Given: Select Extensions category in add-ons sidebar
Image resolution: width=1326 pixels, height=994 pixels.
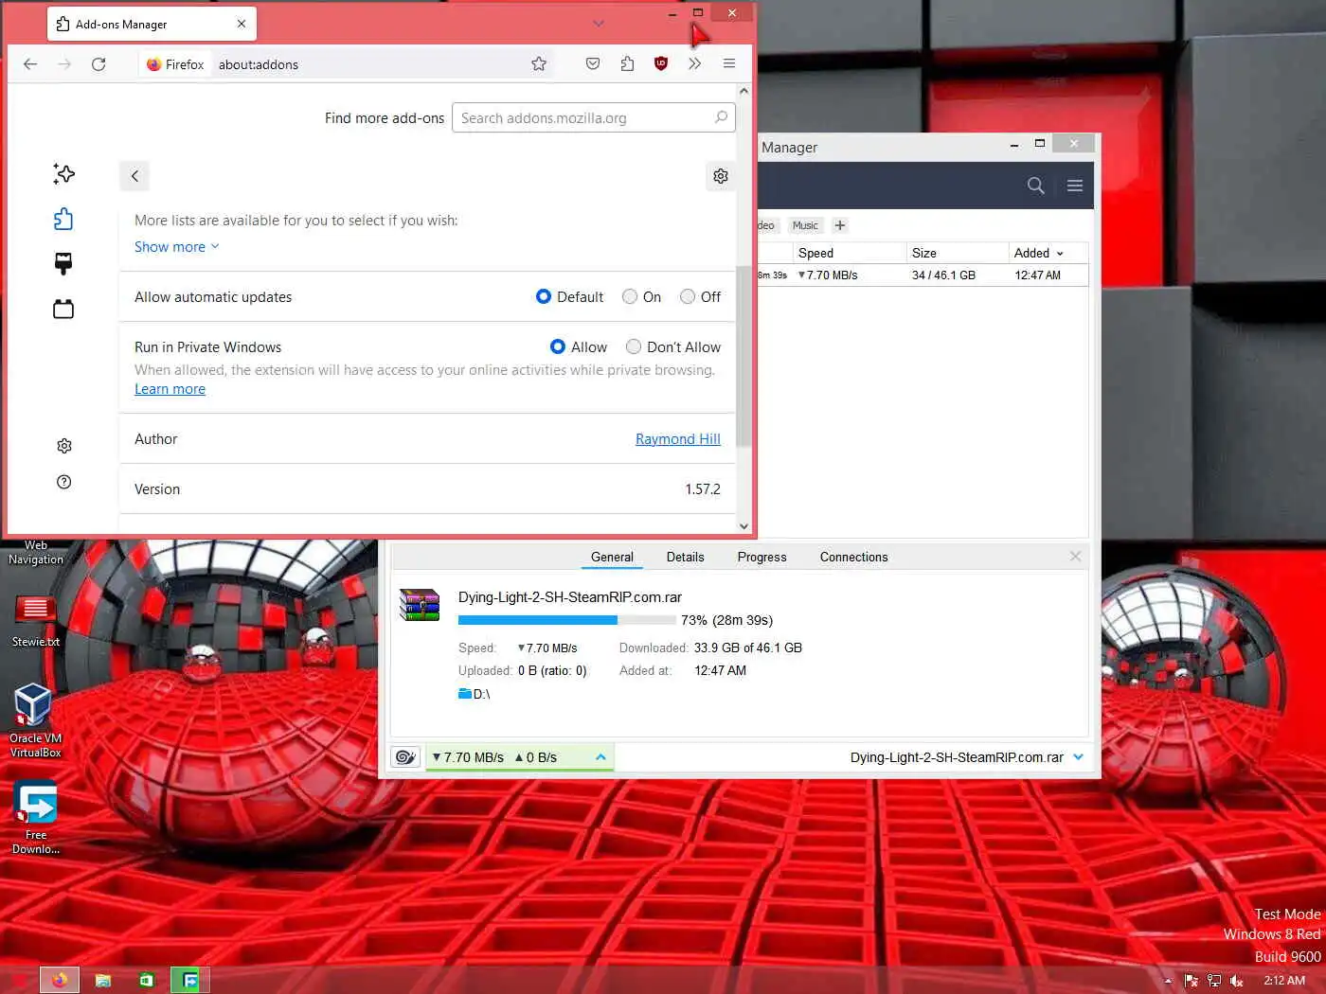Looking at the screenshot, I should coord(63,219).
